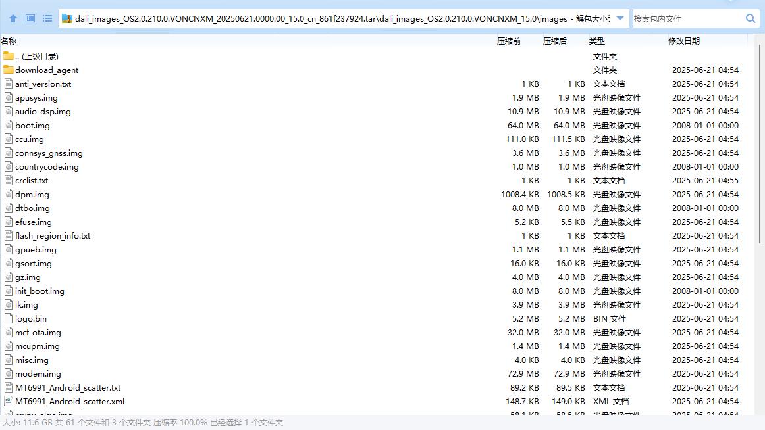This screenshot has width=765, height=430.
Task: Select the gsort.img file icon
Action: click(x=9, y=263)
